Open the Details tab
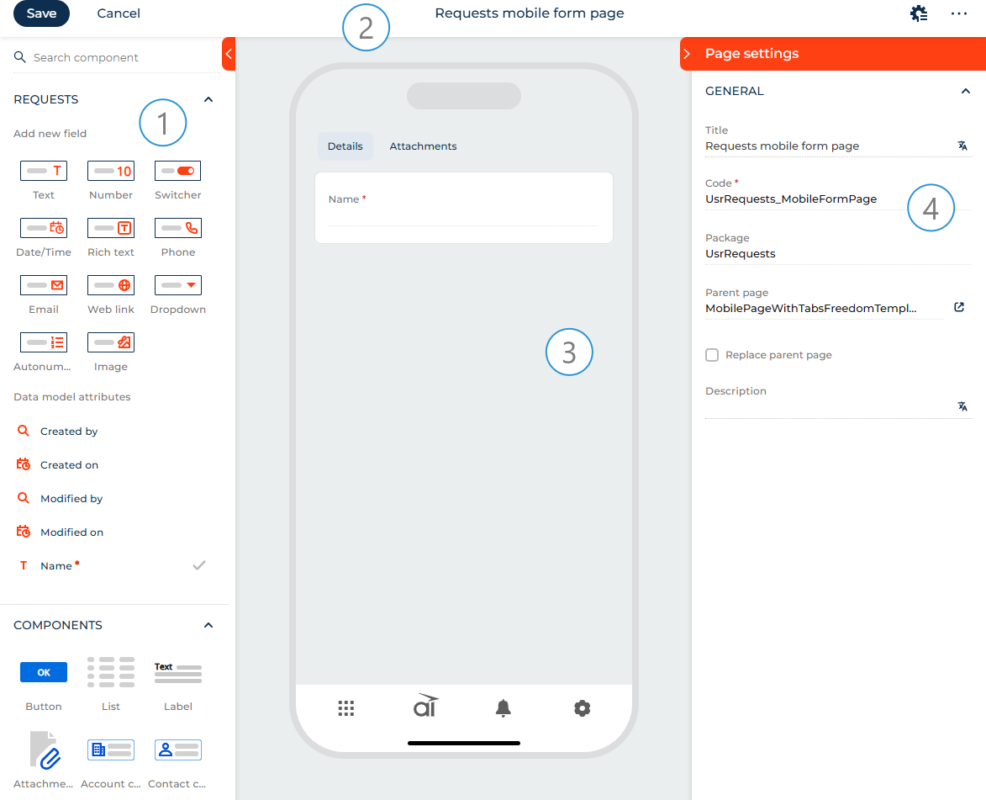The image size is (986, 800). [345, 146]
